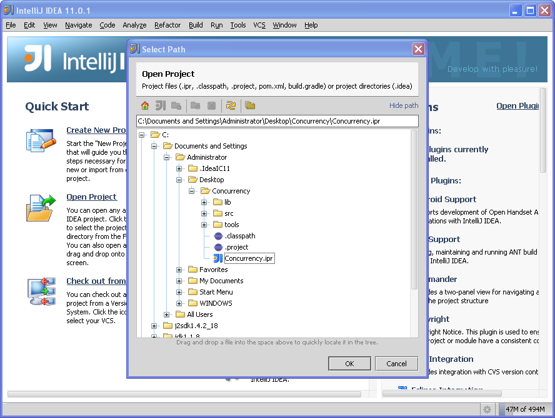Expand the .IdeaIC11 folder node
This screenshot has height=418, width=555.
click(179, 168)
